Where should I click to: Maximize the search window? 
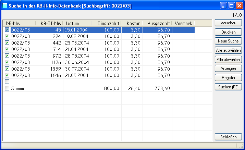pyautogui.click(x=231, y=6)
